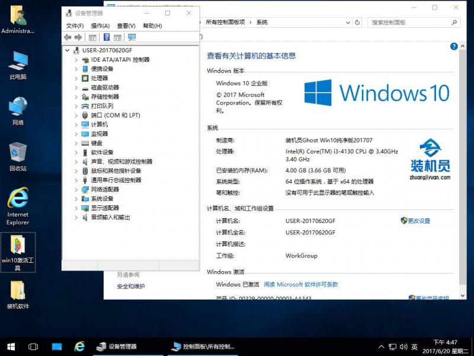Click the back arrow in Device Manager toolbar

click(x=68, y=37)
